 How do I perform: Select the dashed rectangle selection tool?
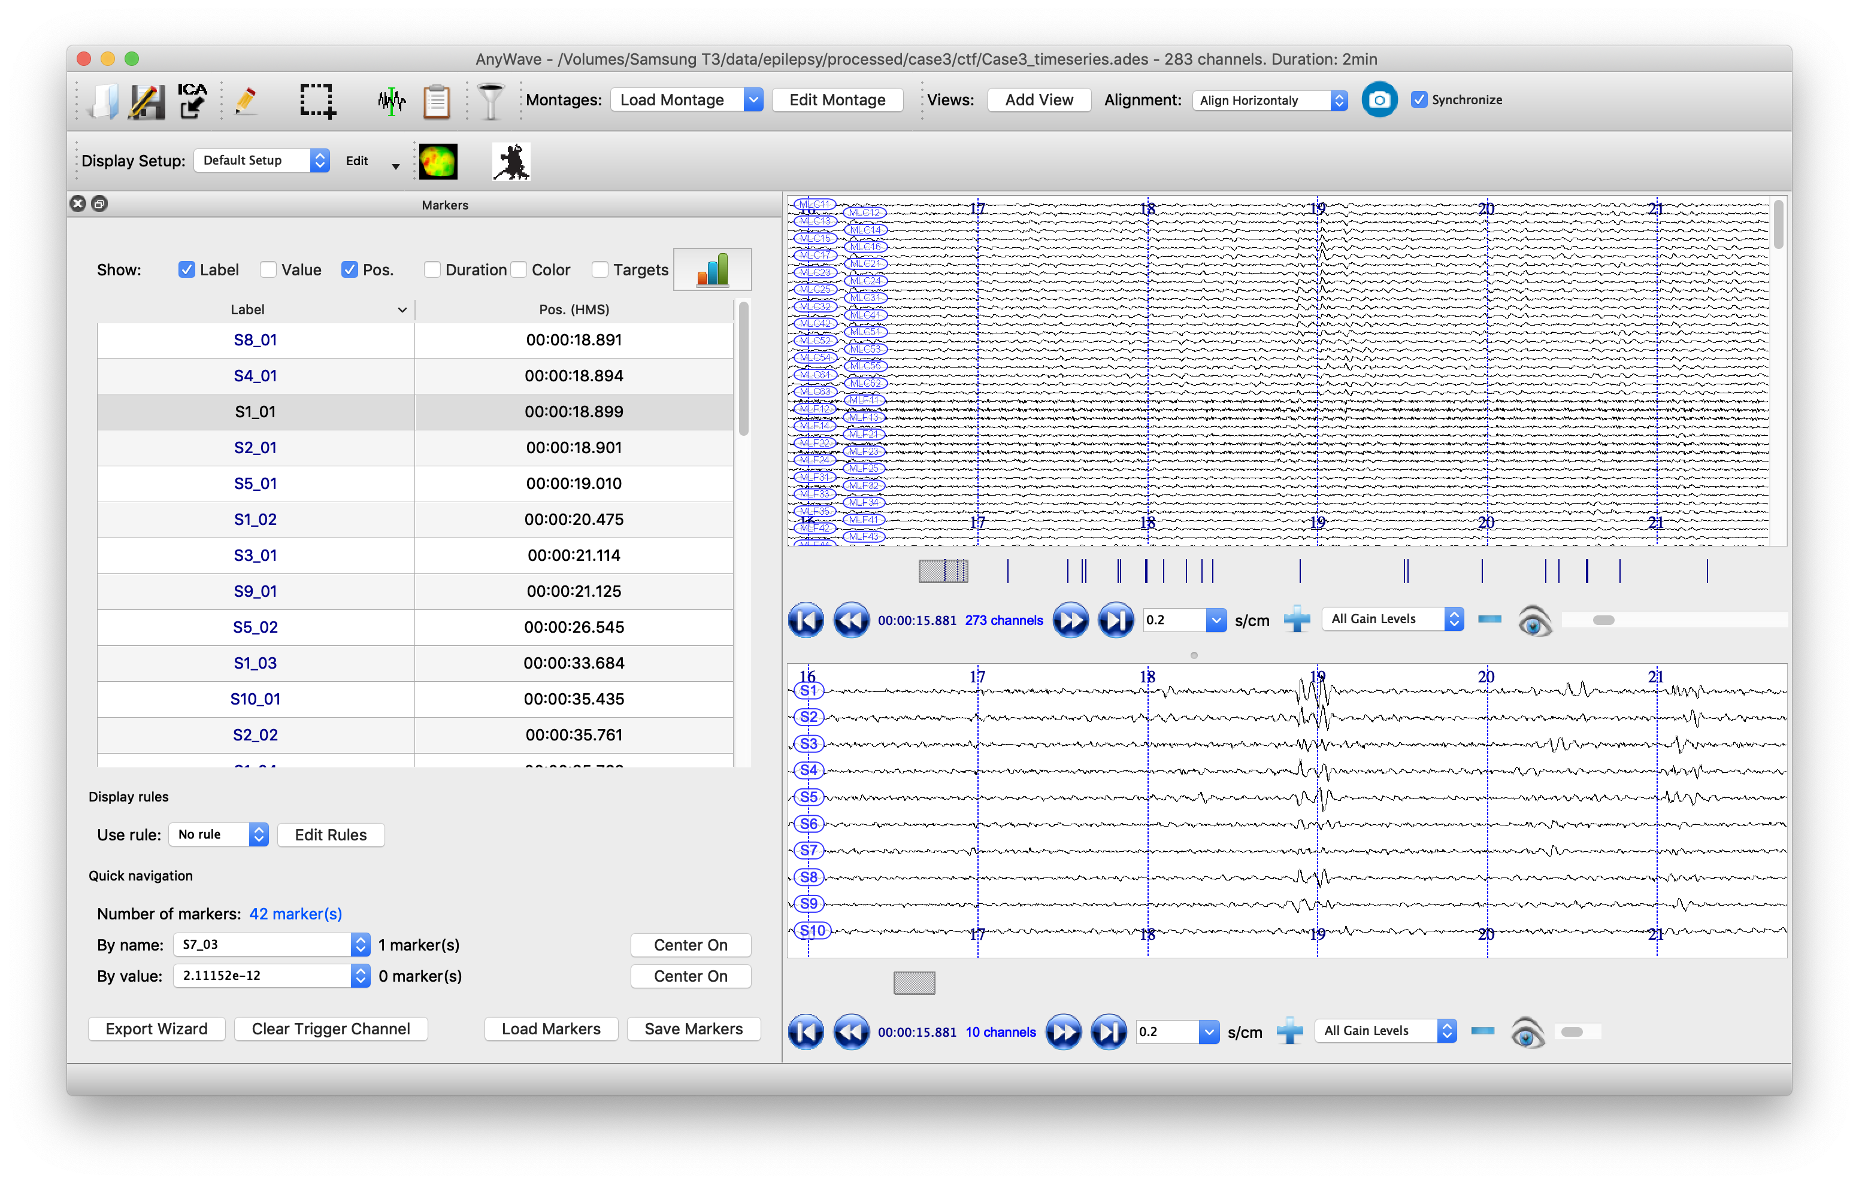pos(317,101)
